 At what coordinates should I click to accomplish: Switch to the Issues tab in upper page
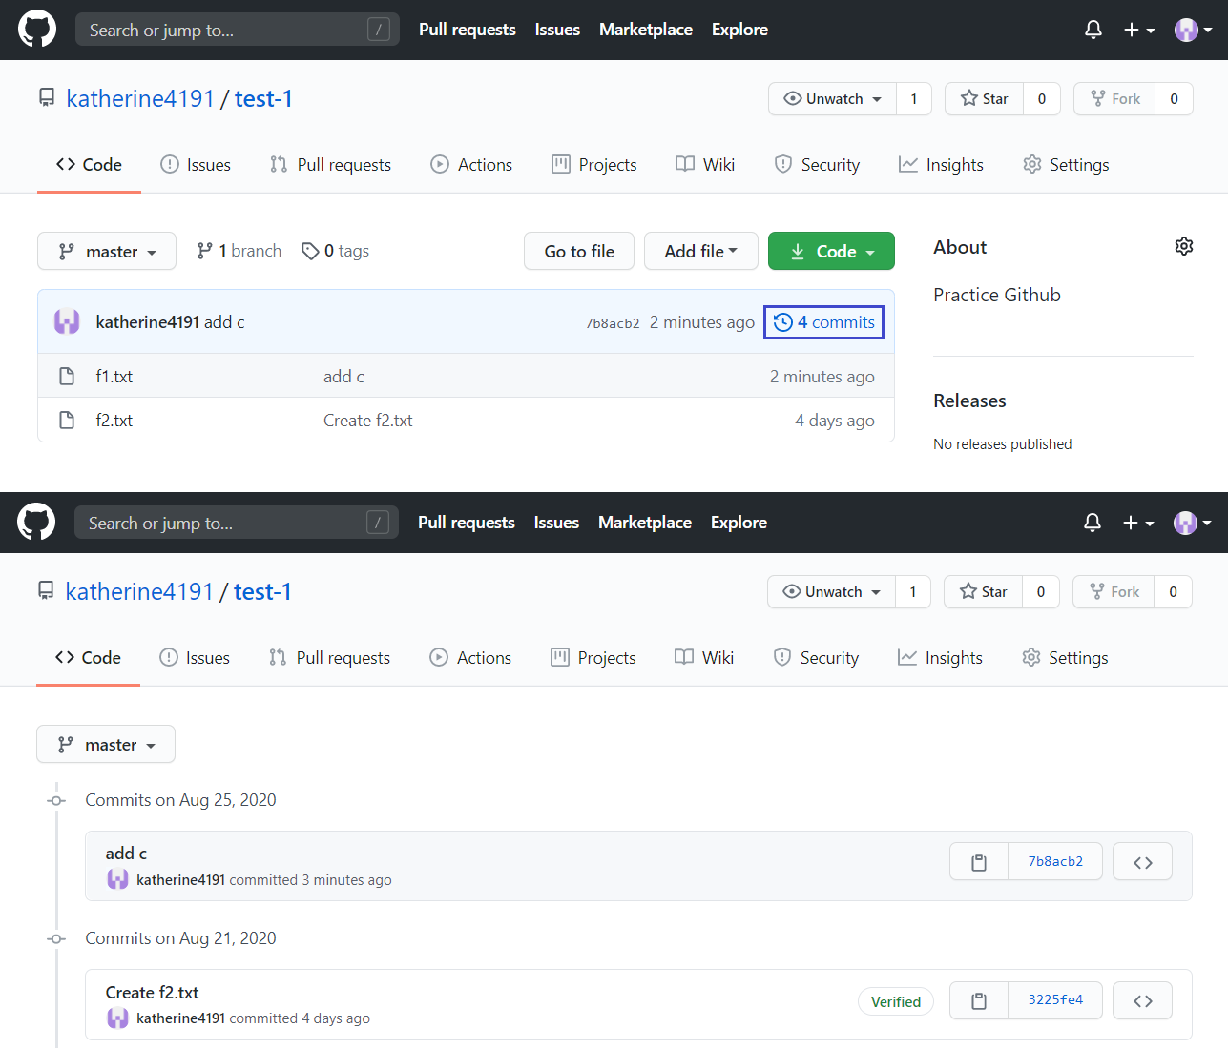[196, 165]
